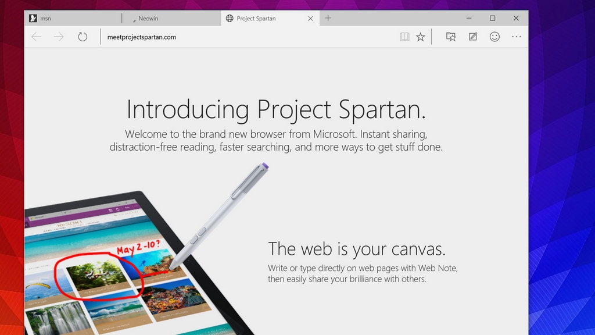Screen dimensions: 595x335
Task: Refresh the current page
Action: pos(83,37)
